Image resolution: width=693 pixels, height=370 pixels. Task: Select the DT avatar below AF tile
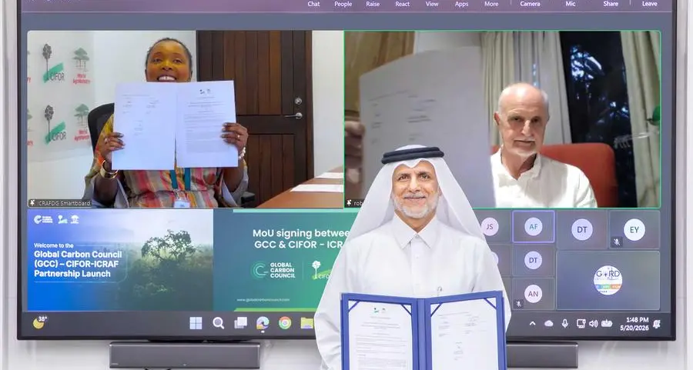534,260
